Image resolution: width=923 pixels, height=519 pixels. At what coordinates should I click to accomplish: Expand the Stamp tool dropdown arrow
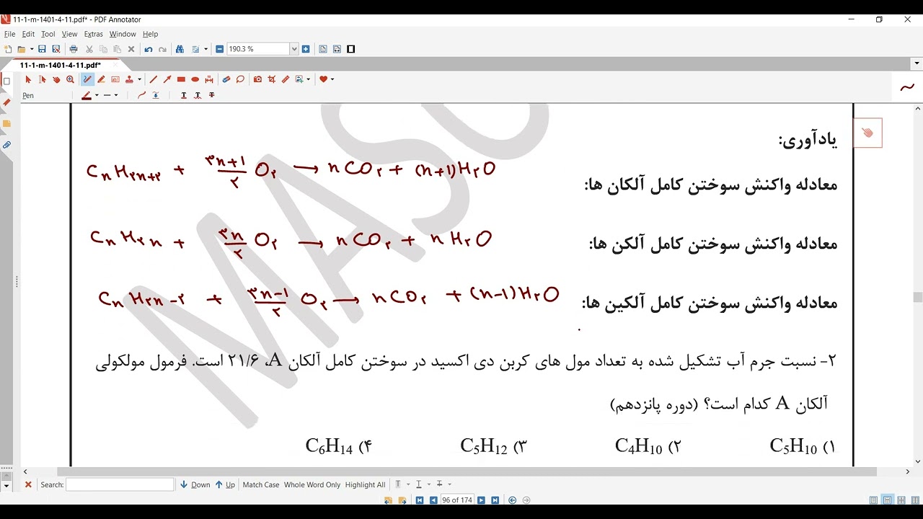139,79
